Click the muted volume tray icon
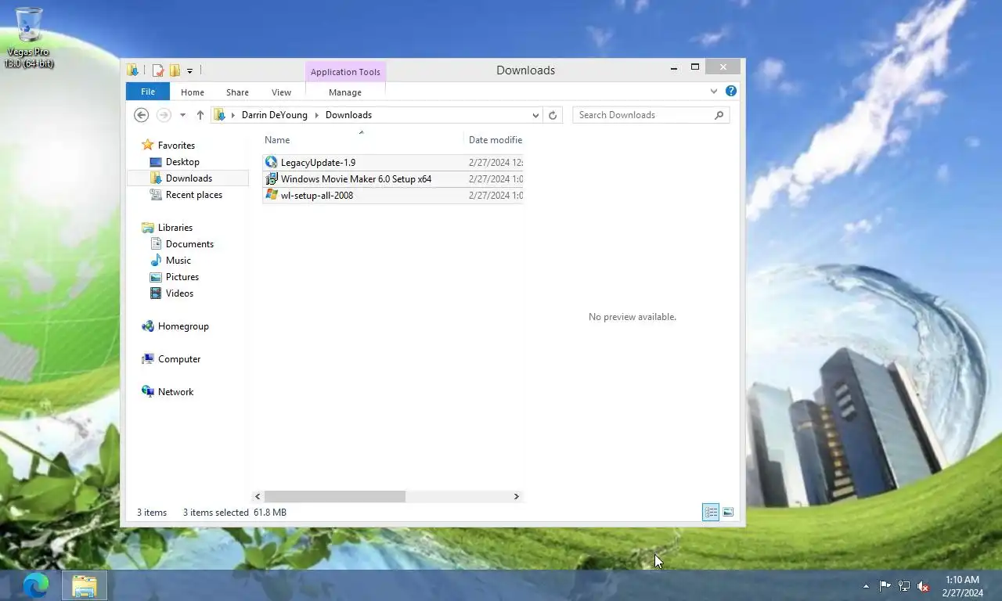Screen dimensions: 1002x601 (924, 586)
